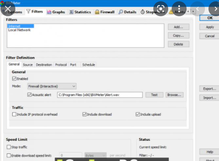The image size is (219, 161).
Task: Open Help
Action: coord(210,152)
